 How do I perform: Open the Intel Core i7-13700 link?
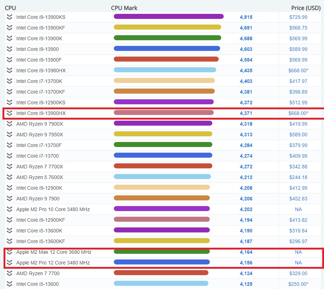37,156
